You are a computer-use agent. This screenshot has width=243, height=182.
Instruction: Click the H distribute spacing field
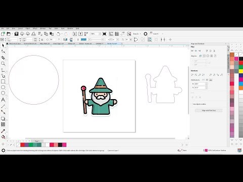199,84
